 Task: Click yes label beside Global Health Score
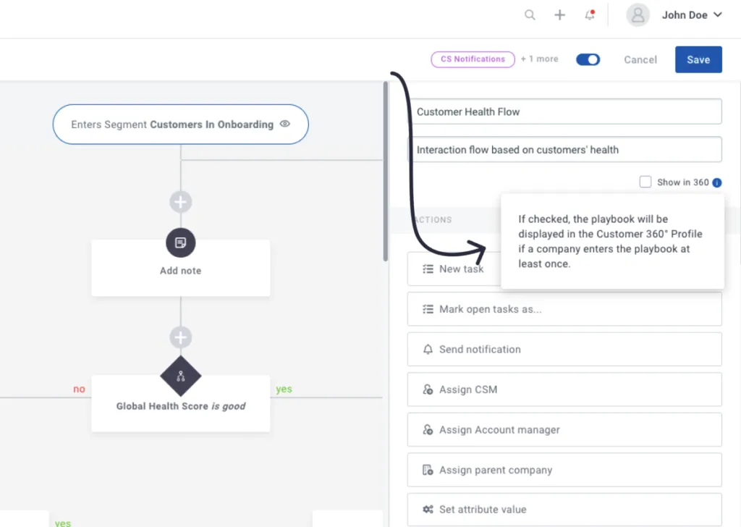point(284,389)
